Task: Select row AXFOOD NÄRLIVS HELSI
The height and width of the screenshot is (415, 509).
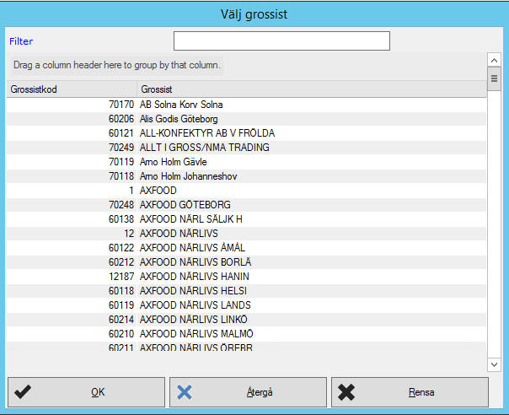Action: pyautogui.click(x=246, y=290)
